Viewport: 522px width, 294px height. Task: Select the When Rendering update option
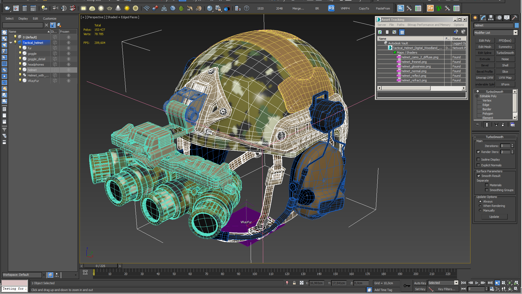(x=480, y=206)
